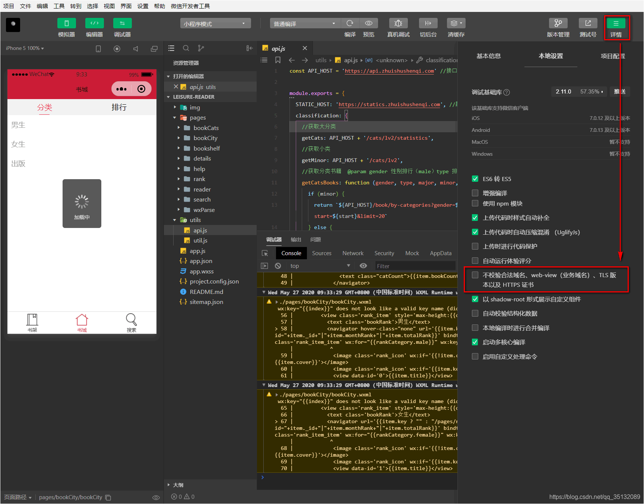Screen dimensions: 644x504
Task: Open the debug base library version dropdown
Action: coord(579,92)
